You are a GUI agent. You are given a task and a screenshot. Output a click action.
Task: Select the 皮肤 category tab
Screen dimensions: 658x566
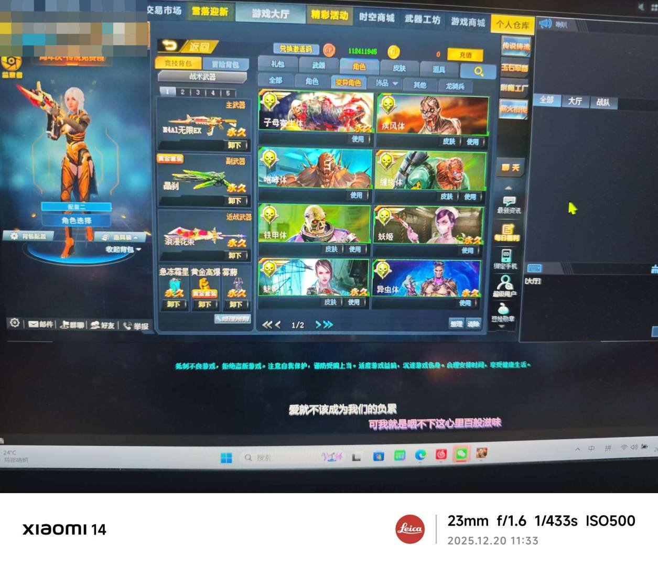coord(399,68)
